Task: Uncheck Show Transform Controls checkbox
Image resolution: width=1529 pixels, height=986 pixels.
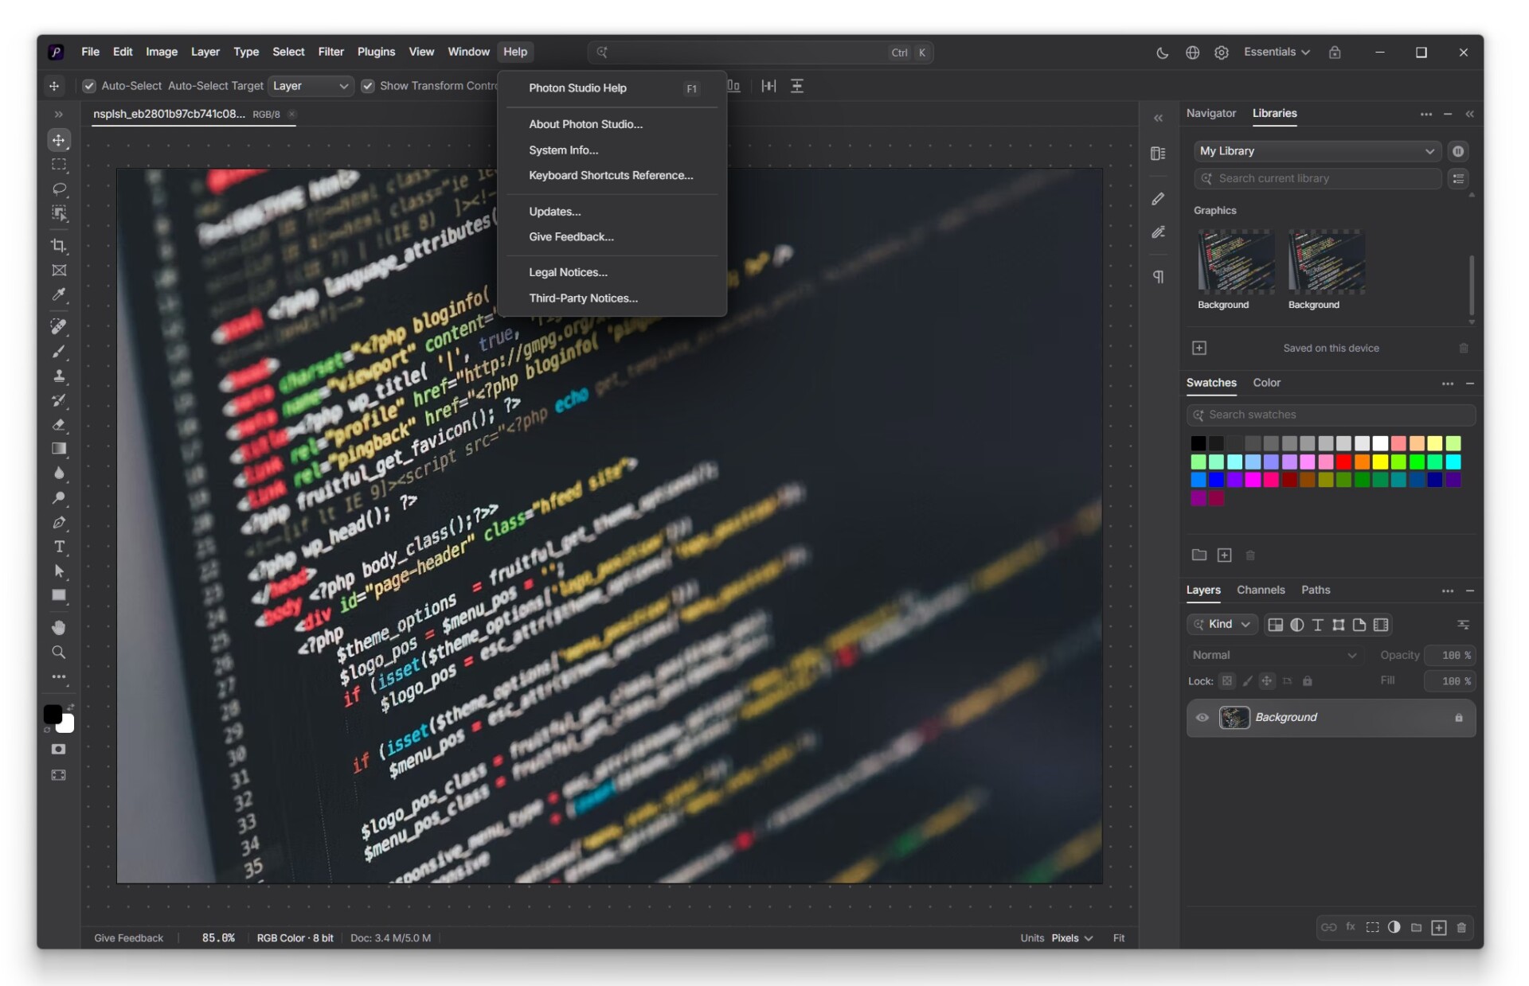Action: coord(368,86)
